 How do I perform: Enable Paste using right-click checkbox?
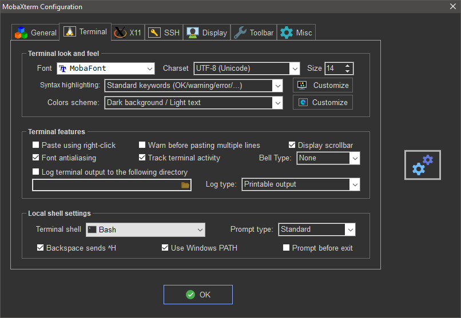click(36, 145)
